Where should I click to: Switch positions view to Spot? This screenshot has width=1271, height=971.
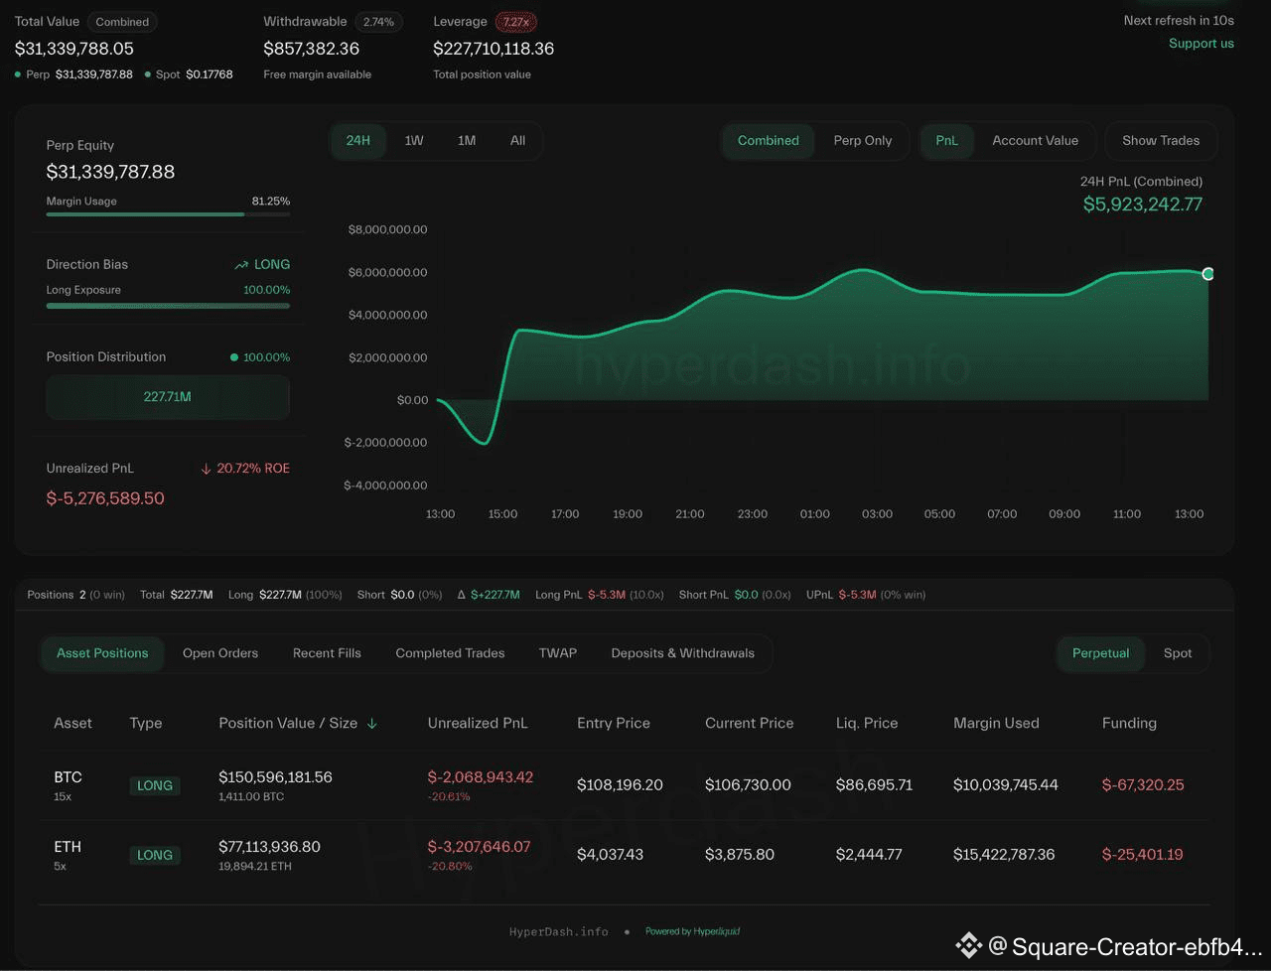coord(1178,653)
